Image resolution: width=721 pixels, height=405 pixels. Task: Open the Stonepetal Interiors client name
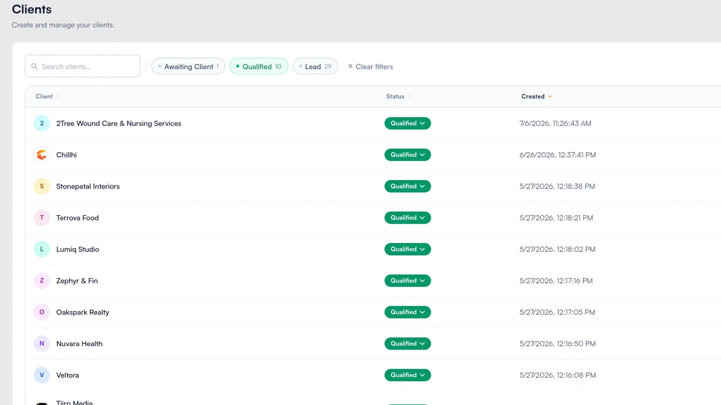(88, 186)
